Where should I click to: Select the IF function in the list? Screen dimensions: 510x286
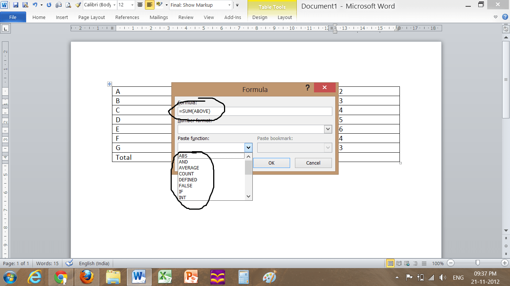tap(211, 192)
